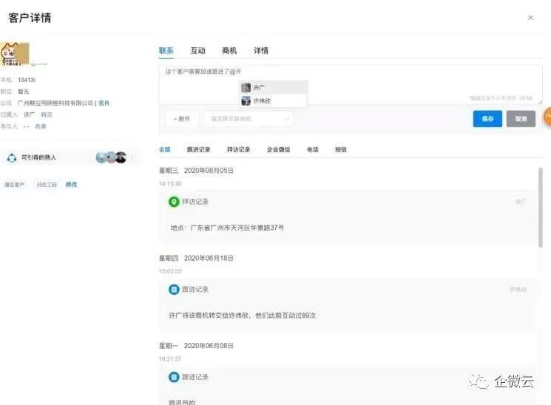The width and height of the screenshot is (551, 405).
Task: Click the referral contacts avatar group
Action: pyautogui.click(x=111, y=157)
